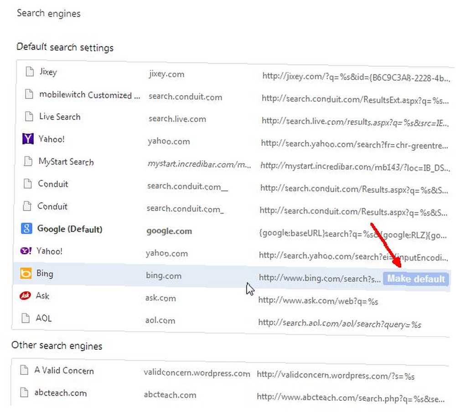The width and height of the screenshot is (456, 414).
Task: Click the Yahoo URL containing inputEncoding
Action: 353,257
